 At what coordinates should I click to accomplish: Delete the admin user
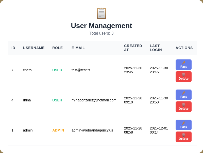tap(183, 137)
